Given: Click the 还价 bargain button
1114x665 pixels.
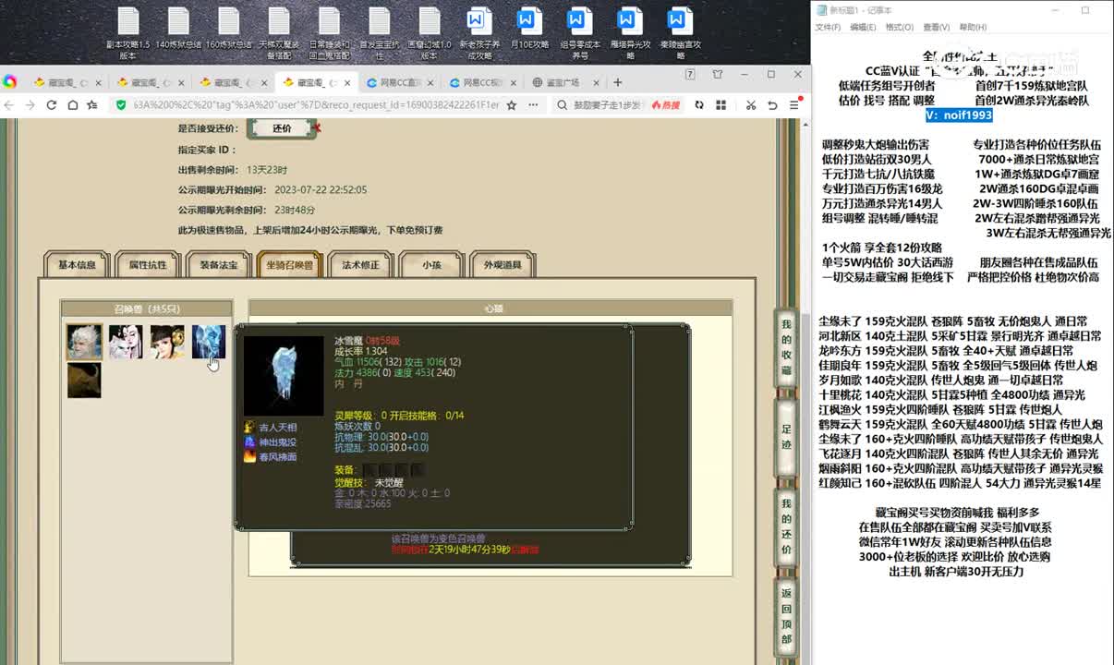Looking at the screenshot, I should pos(282,128).
